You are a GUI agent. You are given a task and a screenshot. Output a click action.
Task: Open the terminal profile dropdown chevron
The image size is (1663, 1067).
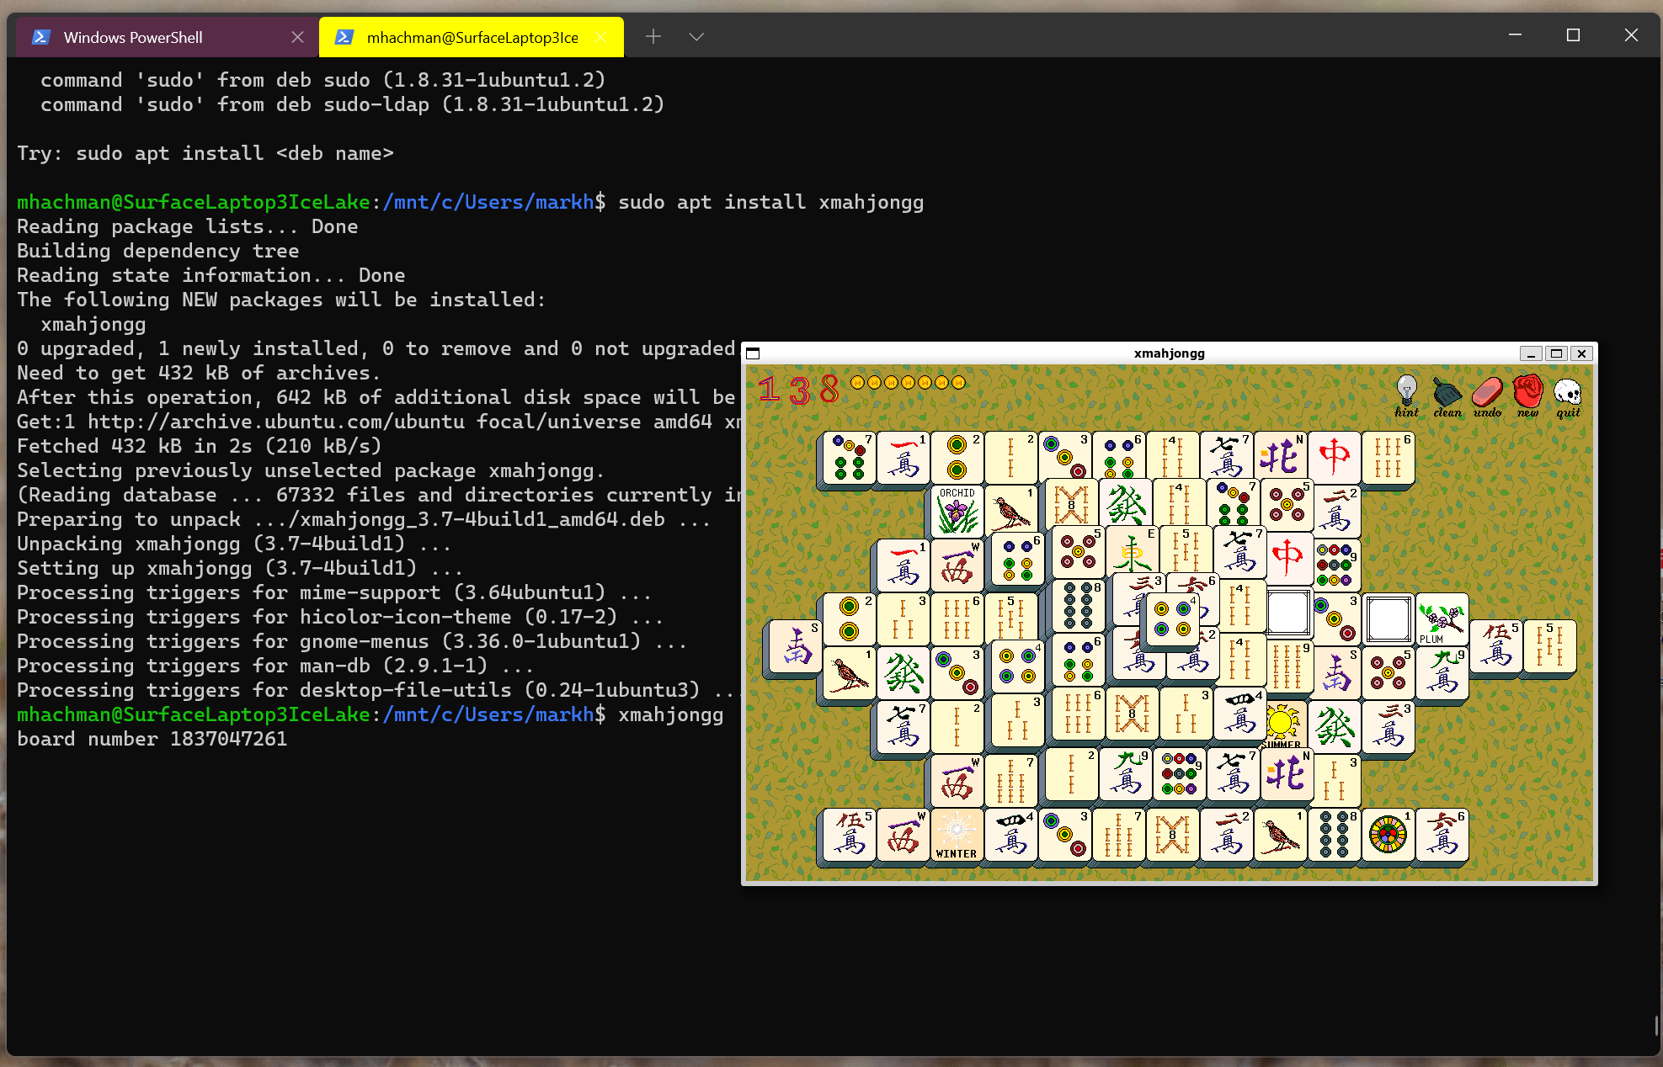696,36
